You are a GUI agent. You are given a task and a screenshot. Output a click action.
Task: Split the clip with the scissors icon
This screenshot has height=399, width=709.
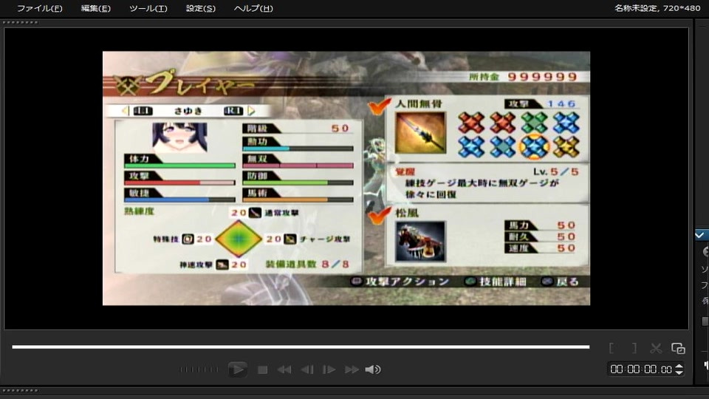click(656, 348)
